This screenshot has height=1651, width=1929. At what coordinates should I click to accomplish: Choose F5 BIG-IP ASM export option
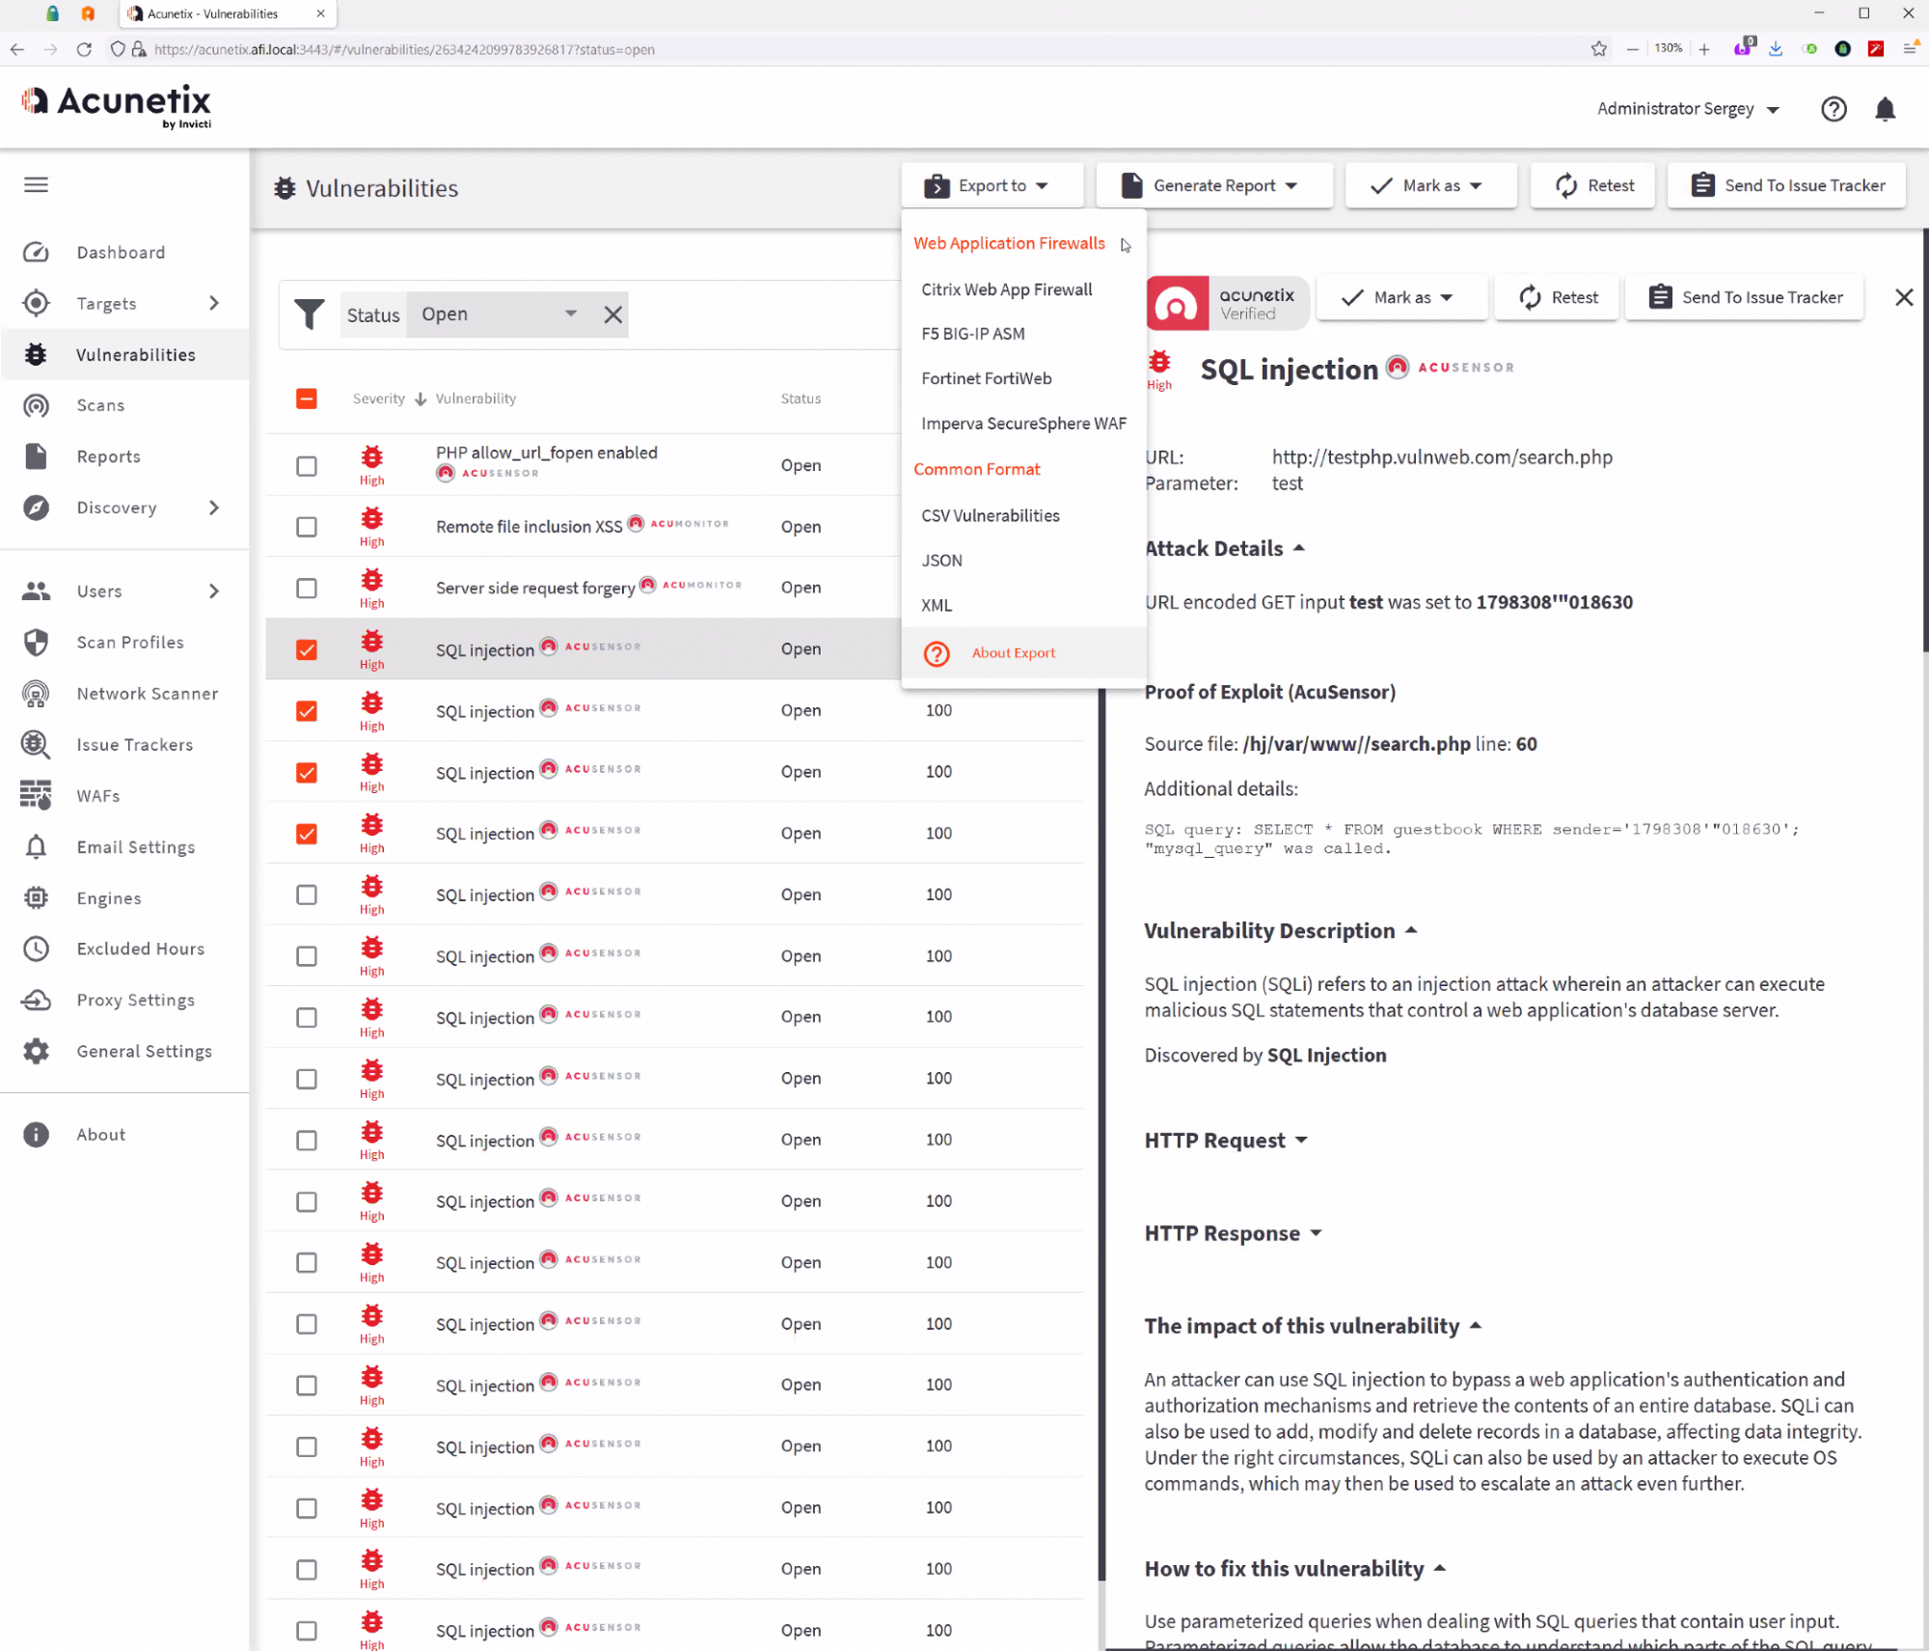pos(972,333)
